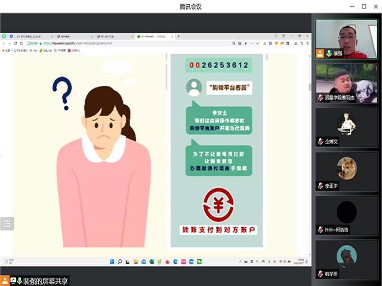This screenshot has width=382, height=286.
Task: Open the 游戏中心 bookmark
Action: tap(74, 51)
